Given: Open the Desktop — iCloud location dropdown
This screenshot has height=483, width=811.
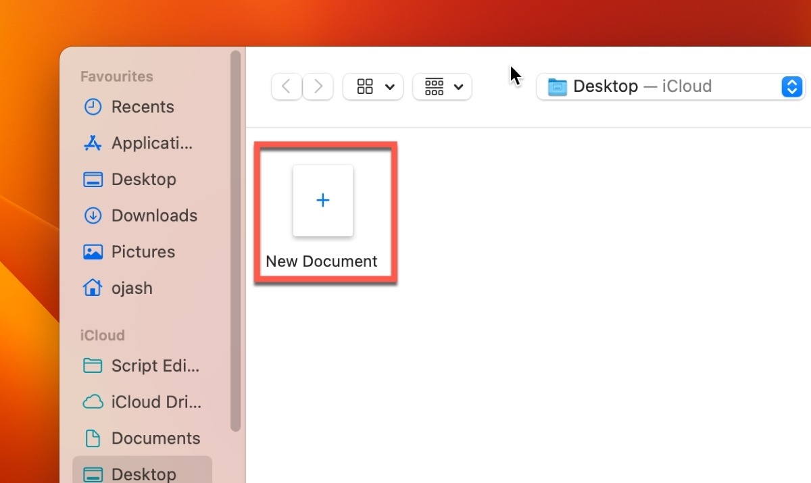Looking at the screenshot, I should [791, 86].
